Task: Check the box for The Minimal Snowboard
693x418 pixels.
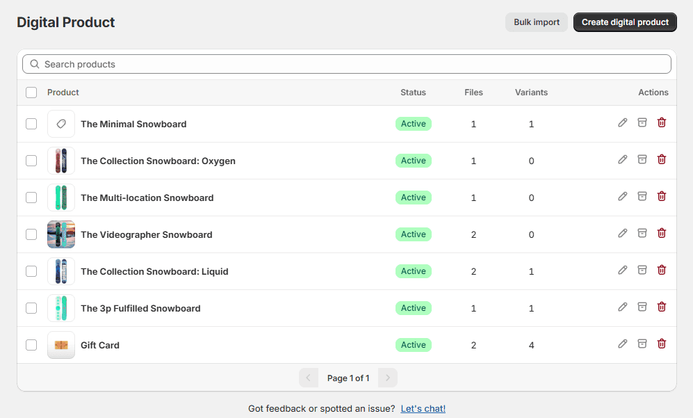Action: 31,124
